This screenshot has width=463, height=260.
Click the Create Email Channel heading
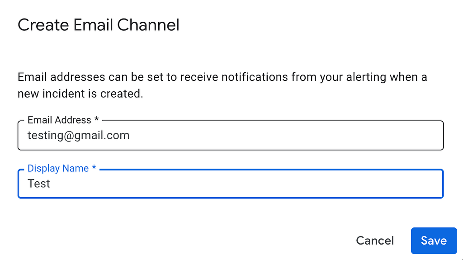click(x=98, y=25)
